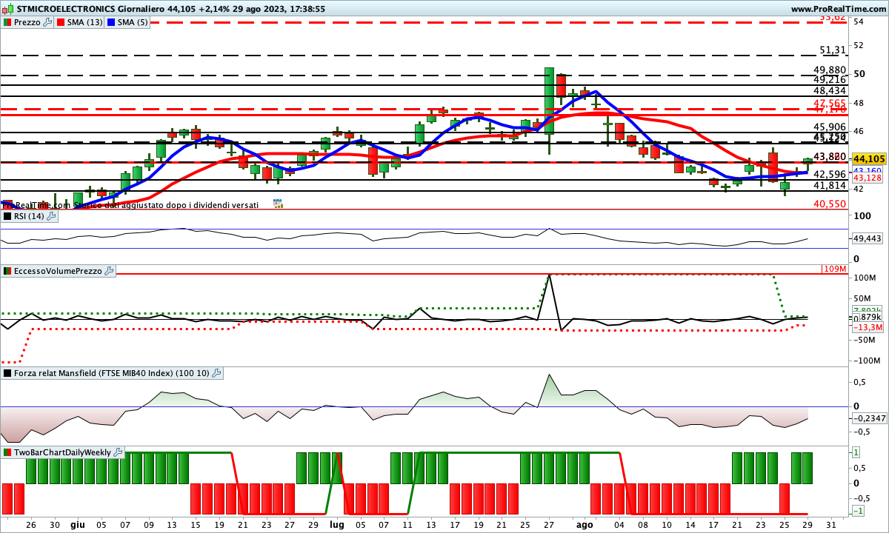Click the www.ProRealTime.com link
Image resolution: width=889 pixels, height=533 pixels.
[838, 9]
